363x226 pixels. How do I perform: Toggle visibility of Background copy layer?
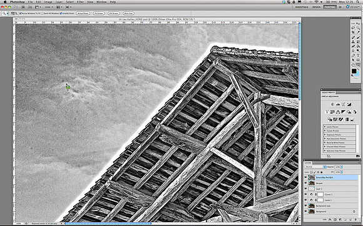[306, 205]
